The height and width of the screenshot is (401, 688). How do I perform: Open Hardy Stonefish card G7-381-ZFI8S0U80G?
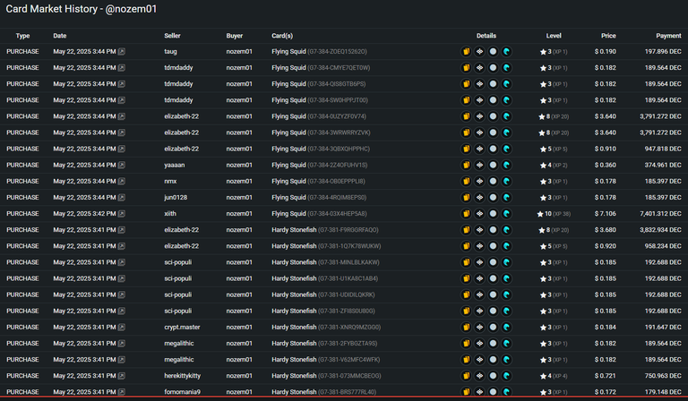pos(322,311)
